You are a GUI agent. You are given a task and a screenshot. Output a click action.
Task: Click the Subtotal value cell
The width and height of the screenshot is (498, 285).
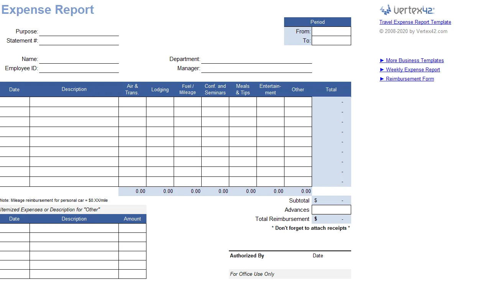pos(331,200)
